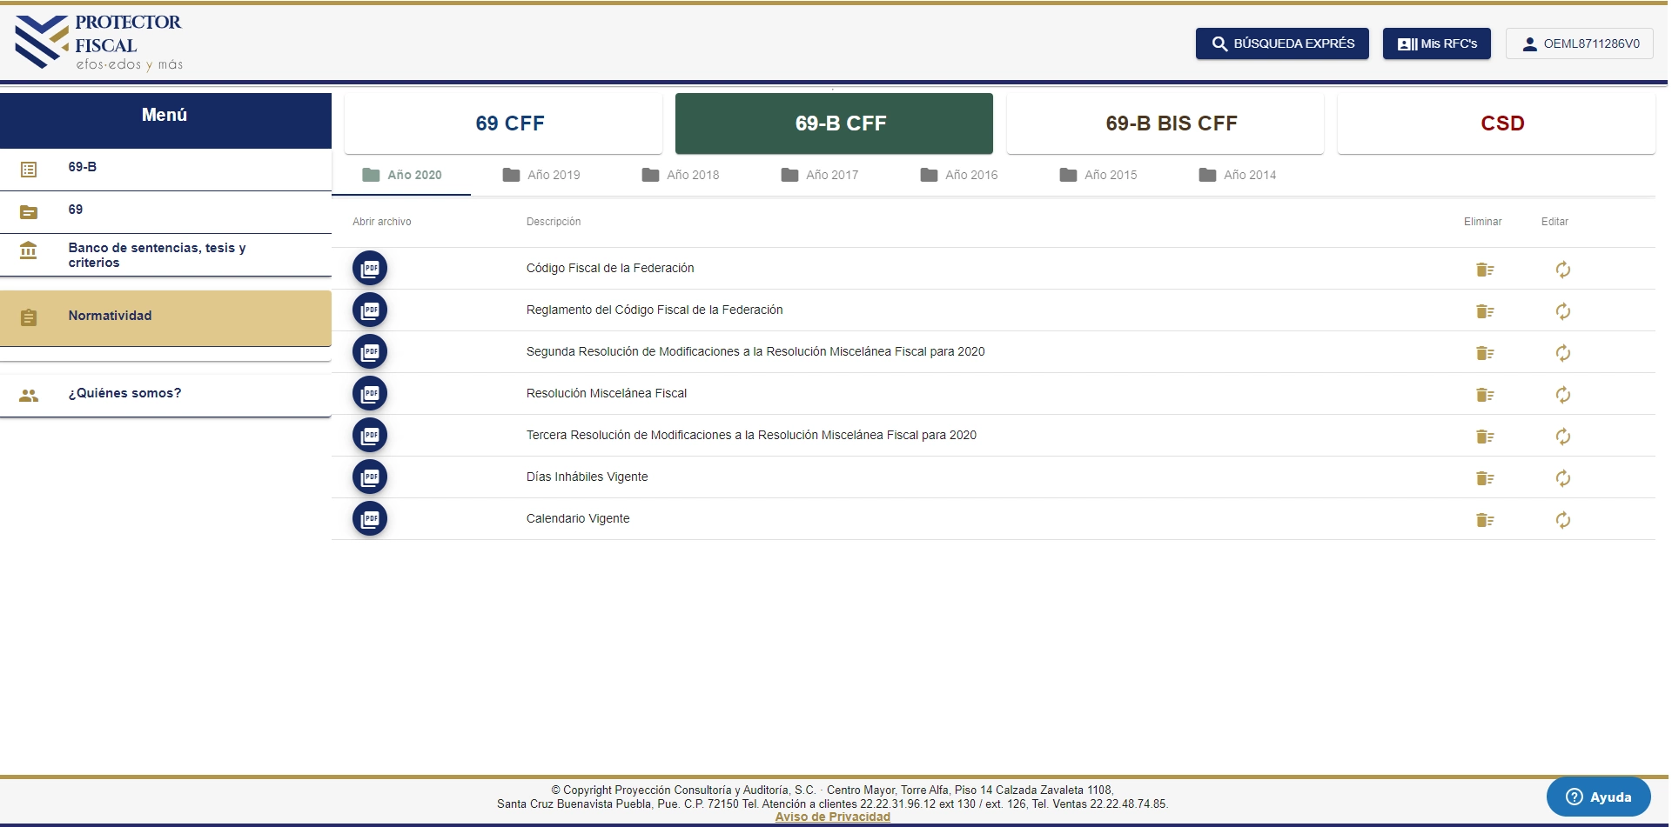Click the Protector Fiscal logo
Viewport: 1672px width, 827px height.
coord(98,42)
